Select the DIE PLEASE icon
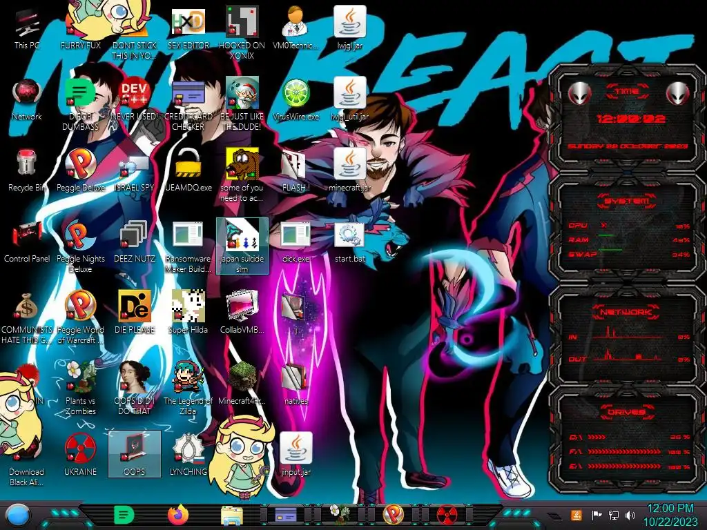 pos(134,313)
